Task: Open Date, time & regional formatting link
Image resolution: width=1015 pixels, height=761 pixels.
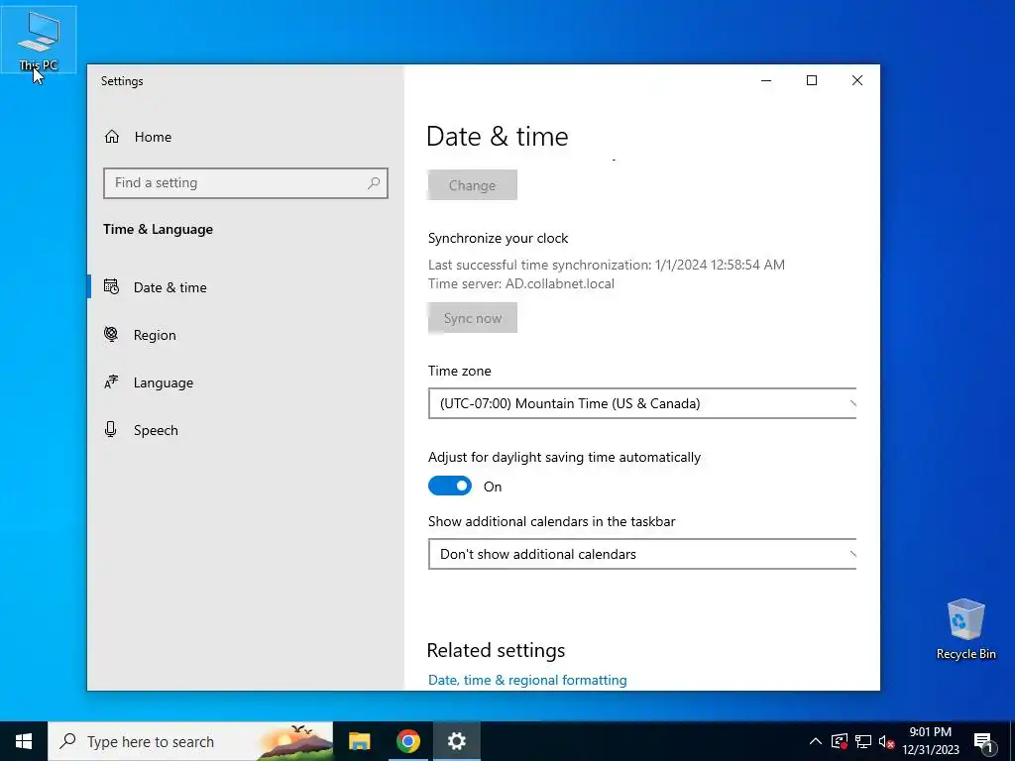Action: 527,680
